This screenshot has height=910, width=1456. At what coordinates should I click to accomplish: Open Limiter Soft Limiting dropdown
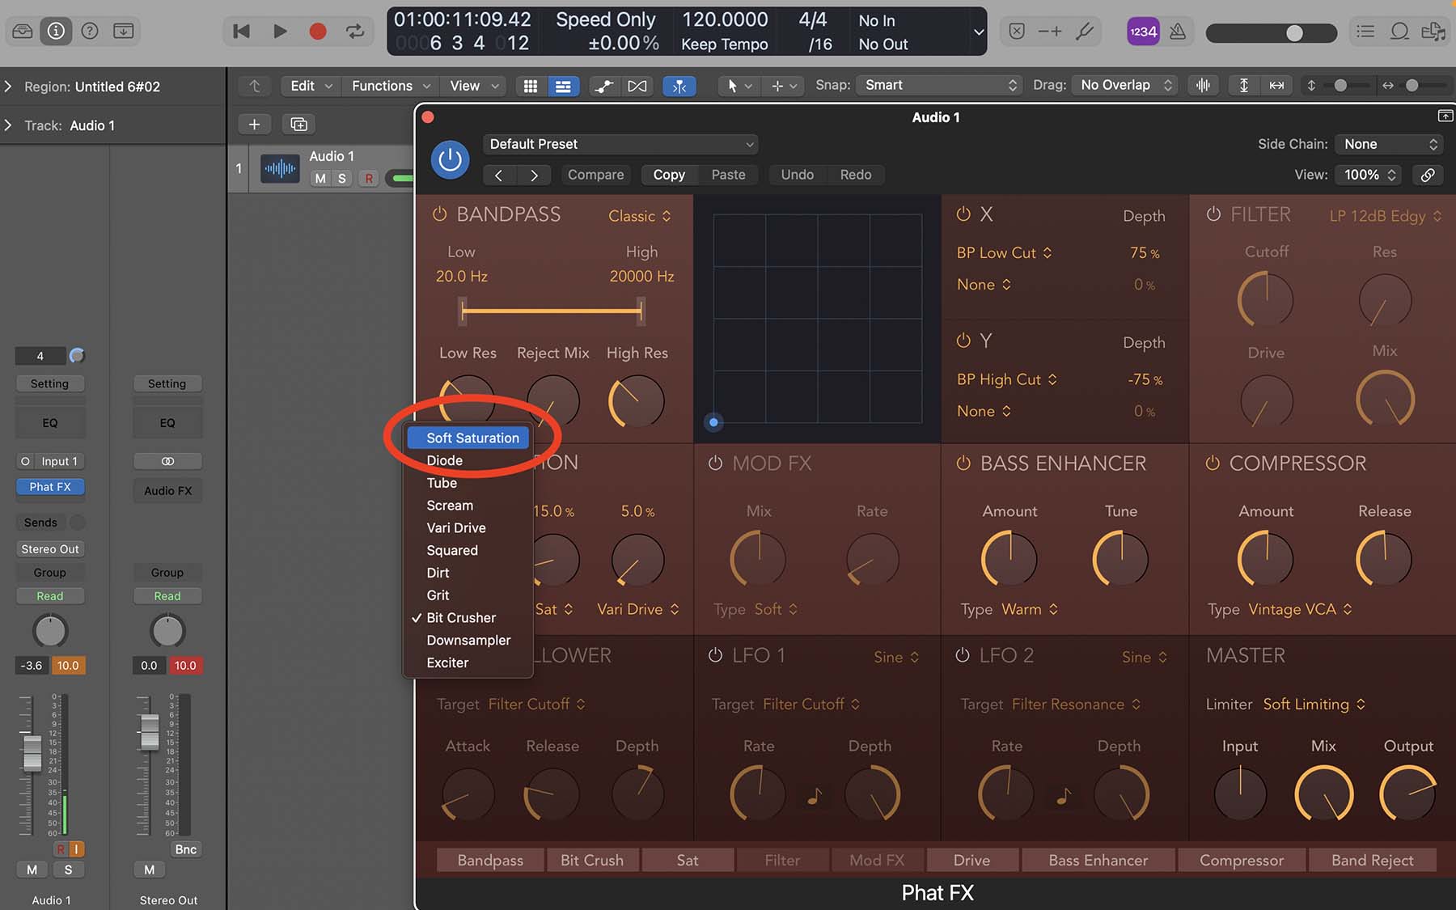pyautogui.click(x=1314, y=705)
